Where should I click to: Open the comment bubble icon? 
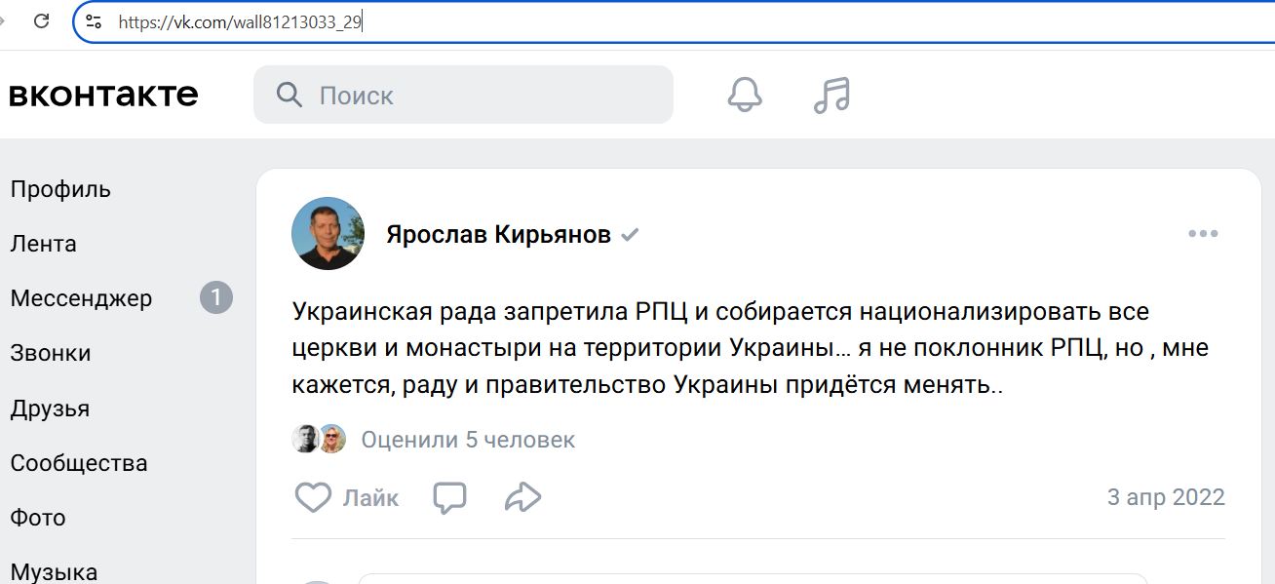(x=449, y=497)
